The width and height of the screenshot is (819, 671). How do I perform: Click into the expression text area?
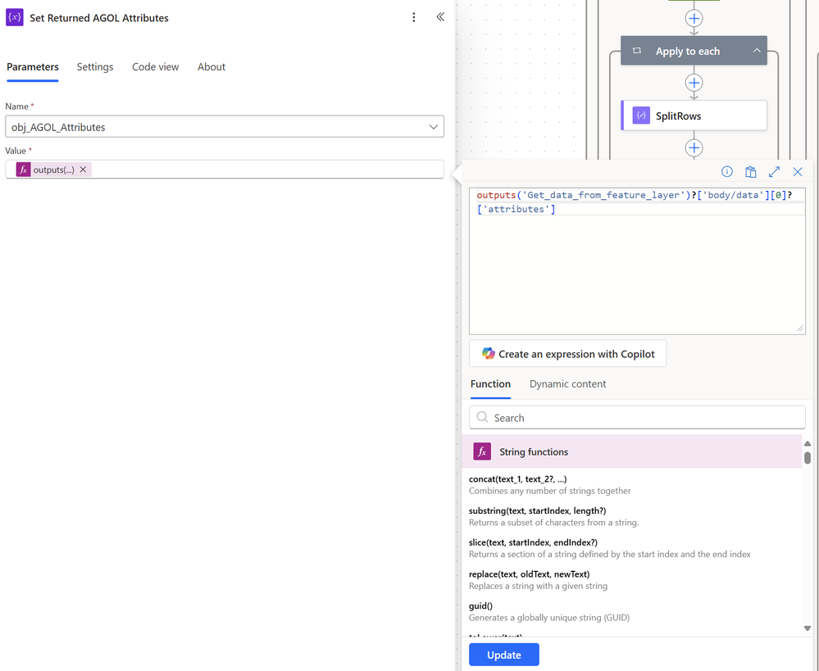click(x=637, y=261)
